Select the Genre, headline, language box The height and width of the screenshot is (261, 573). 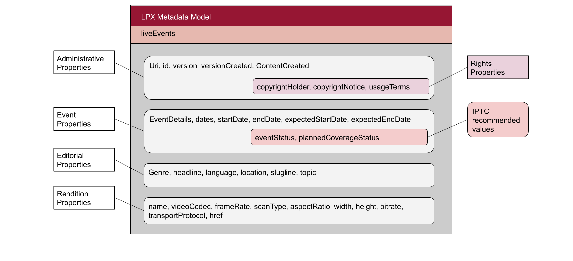pyautogui.click(x=289, y=175)
